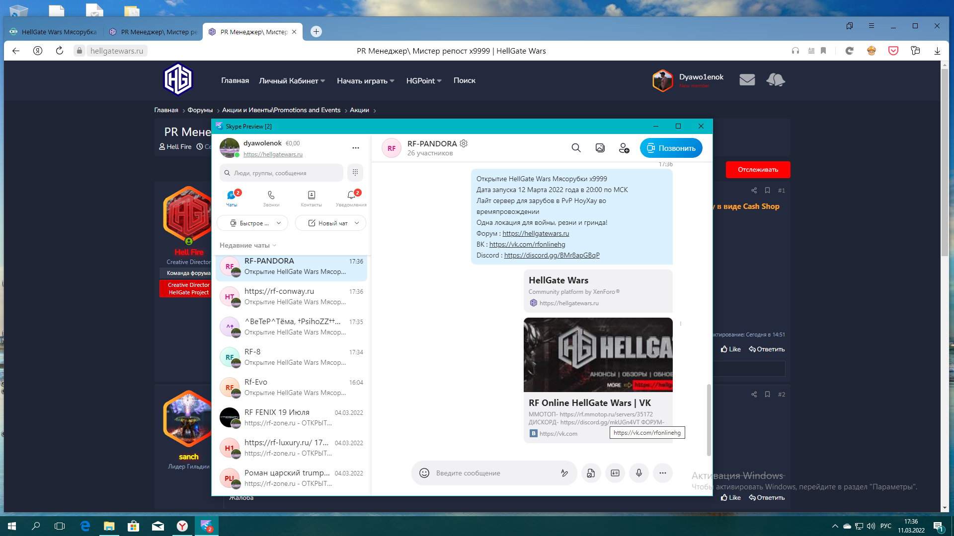Collapse Недавние чаты list
Viewport: 954px width, 536px height.
(247, 245)
